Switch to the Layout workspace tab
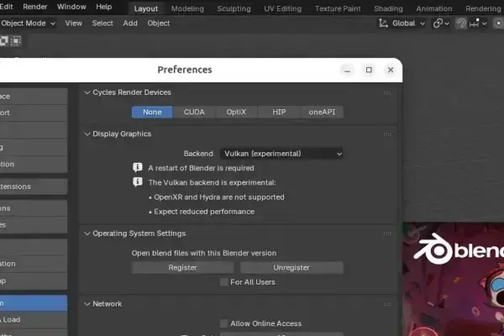Image resolution: width=504 pixels, height=336 pixels. [x=146, y=8]
